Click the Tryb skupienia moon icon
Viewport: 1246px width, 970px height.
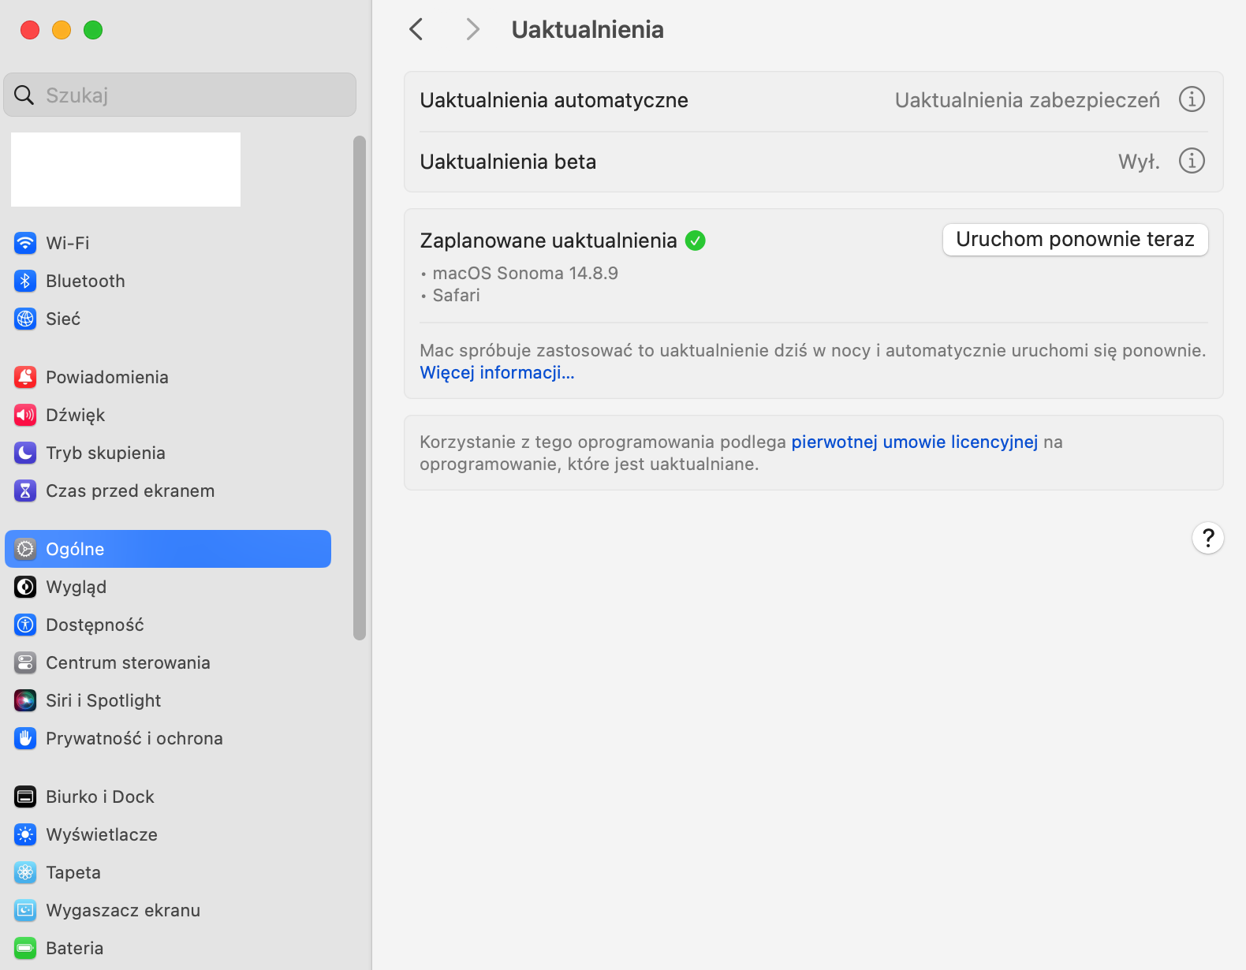coord(25,453)
